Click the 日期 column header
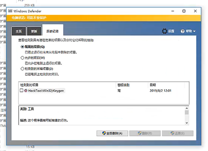This screenshot has height=151, width=208. (153, 85)
